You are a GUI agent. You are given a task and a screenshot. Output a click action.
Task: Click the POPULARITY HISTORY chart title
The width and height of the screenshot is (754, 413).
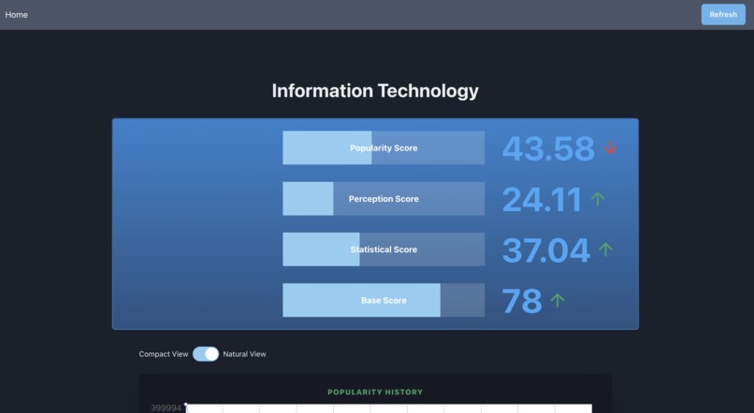[375, 392]
